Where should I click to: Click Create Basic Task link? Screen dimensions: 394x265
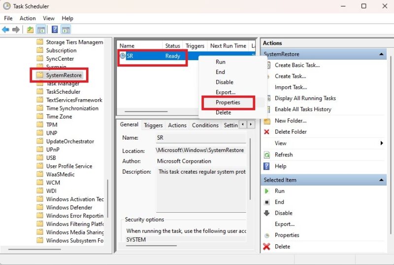pos(297,65)
